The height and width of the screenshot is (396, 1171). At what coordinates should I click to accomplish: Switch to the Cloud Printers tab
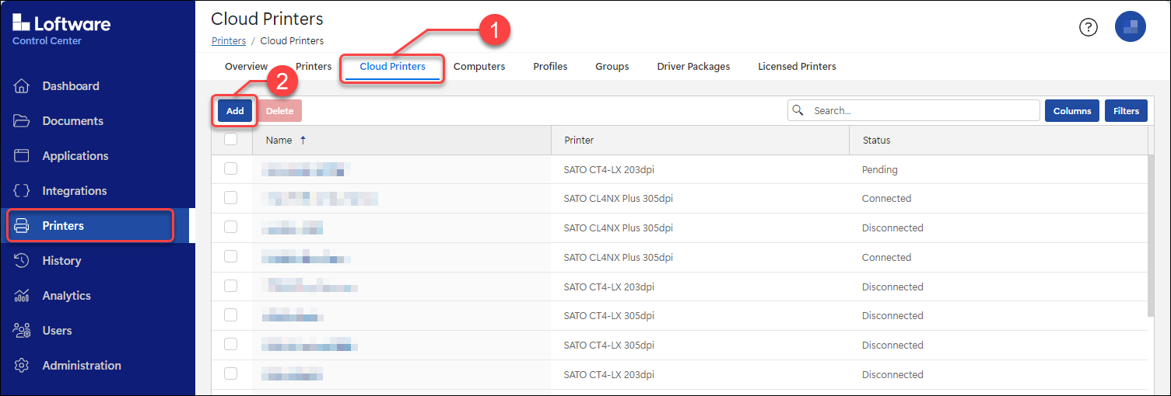tap(392, 67)
